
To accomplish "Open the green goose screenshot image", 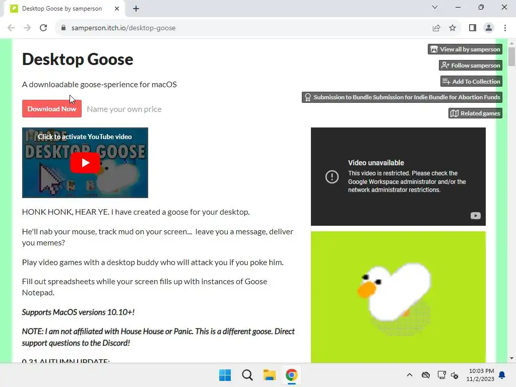I will pyautogui.click(x=398, y=297).
